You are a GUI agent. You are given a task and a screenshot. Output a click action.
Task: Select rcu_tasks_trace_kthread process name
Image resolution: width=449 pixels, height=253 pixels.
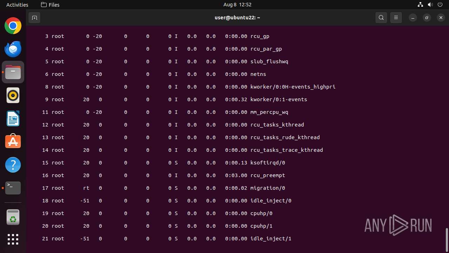(x=287, y=150)
